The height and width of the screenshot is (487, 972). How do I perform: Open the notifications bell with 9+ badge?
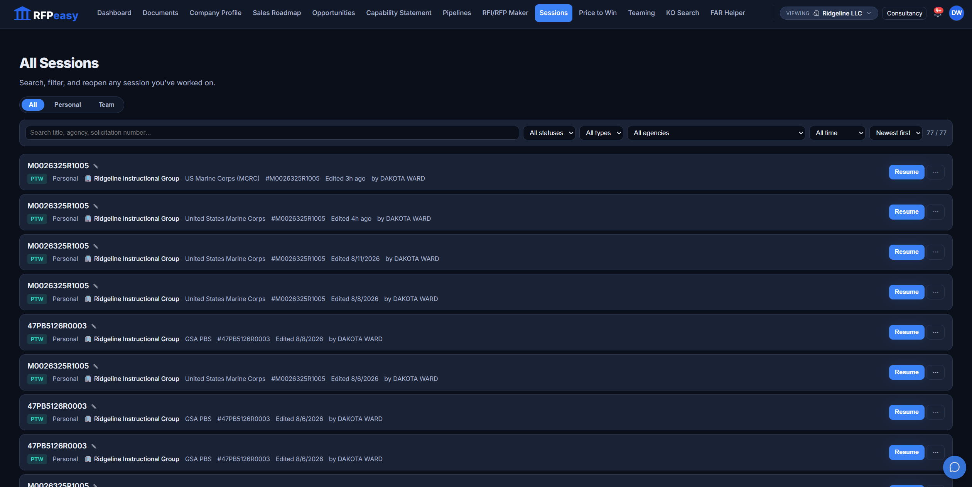pyautogui.click(x=938, y=13)
